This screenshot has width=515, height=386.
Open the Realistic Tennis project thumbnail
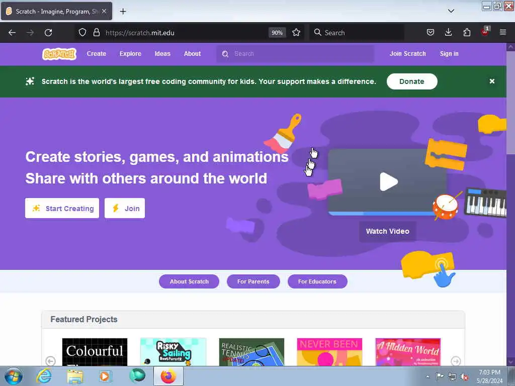pos(251,352)
